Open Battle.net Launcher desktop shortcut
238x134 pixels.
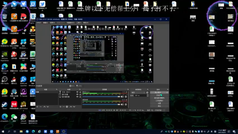click(x=24, y=81)
